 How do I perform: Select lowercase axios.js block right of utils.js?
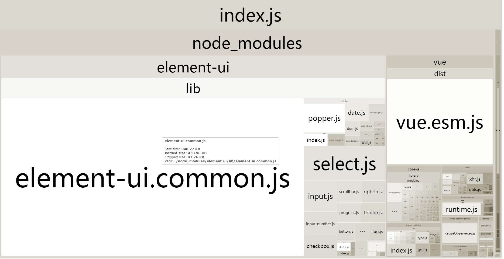pyautogui.click(x=488, y=192)
